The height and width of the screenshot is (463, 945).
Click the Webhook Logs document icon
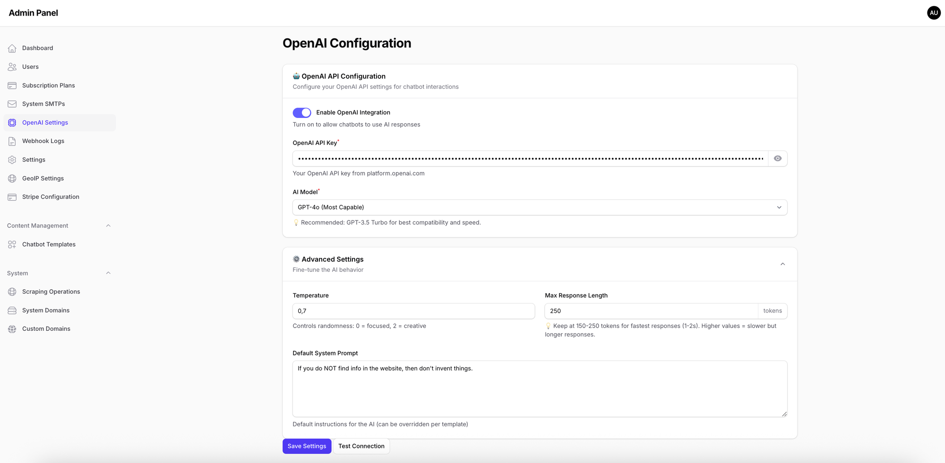[12, 141]
